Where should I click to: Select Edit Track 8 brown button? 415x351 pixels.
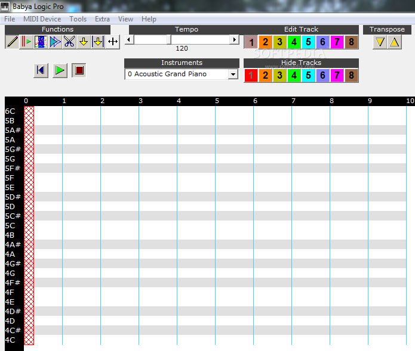tap(351, 42)
